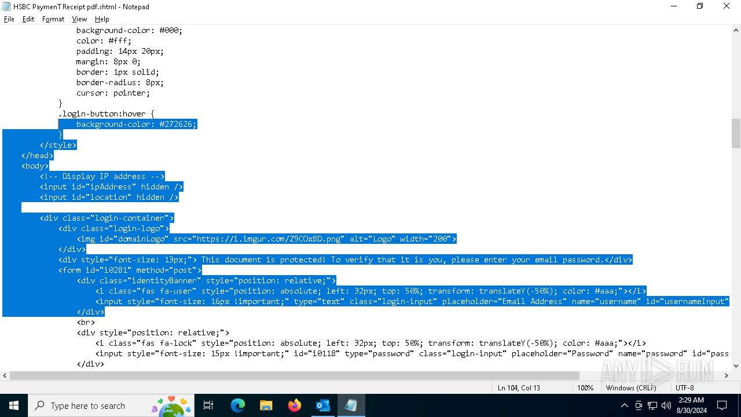Show hidden system tray icons
The height and width of the screenshot is (417, 741).
point(624,405)
